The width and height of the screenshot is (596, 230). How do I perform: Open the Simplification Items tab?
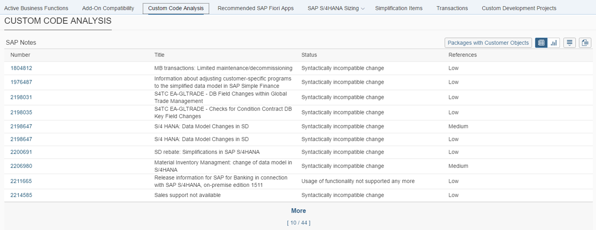[399, 8]
